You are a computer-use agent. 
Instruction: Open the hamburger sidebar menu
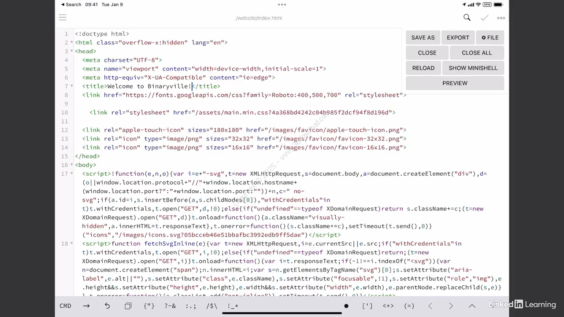tap(63, 18)
